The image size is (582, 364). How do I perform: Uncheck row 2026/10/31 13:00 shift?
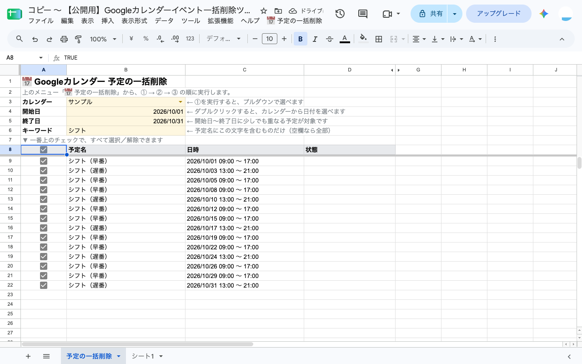pyautogui.click(x=44, y=285)
